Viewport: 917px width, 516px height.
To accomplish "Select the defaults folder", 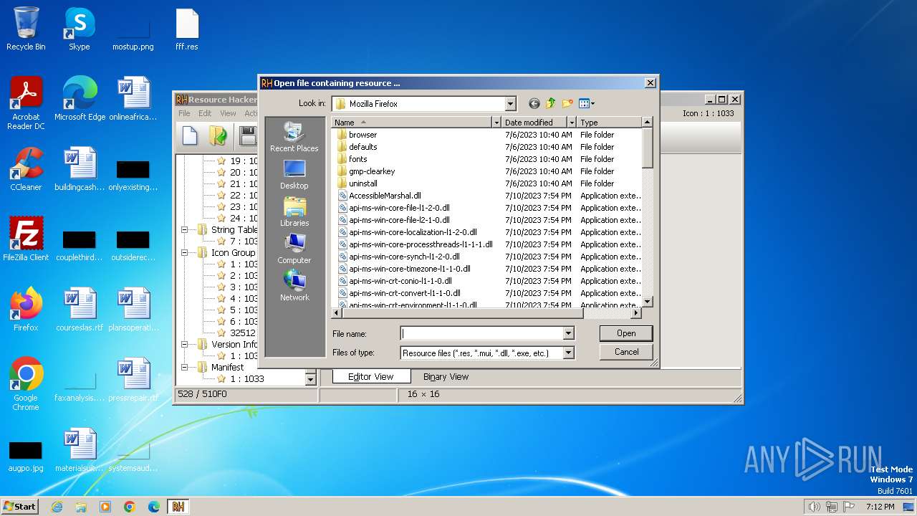I will click(x=357, y=147).
